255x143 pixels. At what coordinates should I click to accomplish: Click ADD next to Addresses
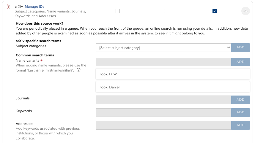tap(240, 125)
